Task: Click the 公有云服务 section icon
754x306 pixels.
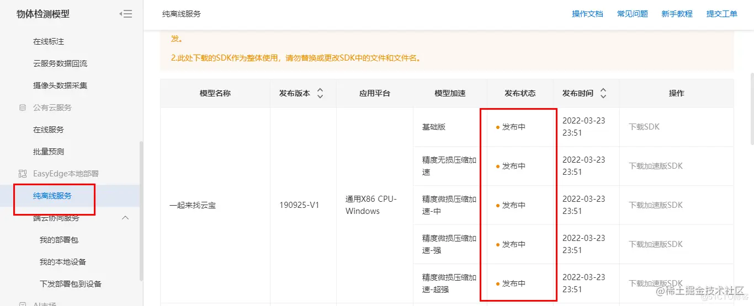Action: tap(23, 108)
